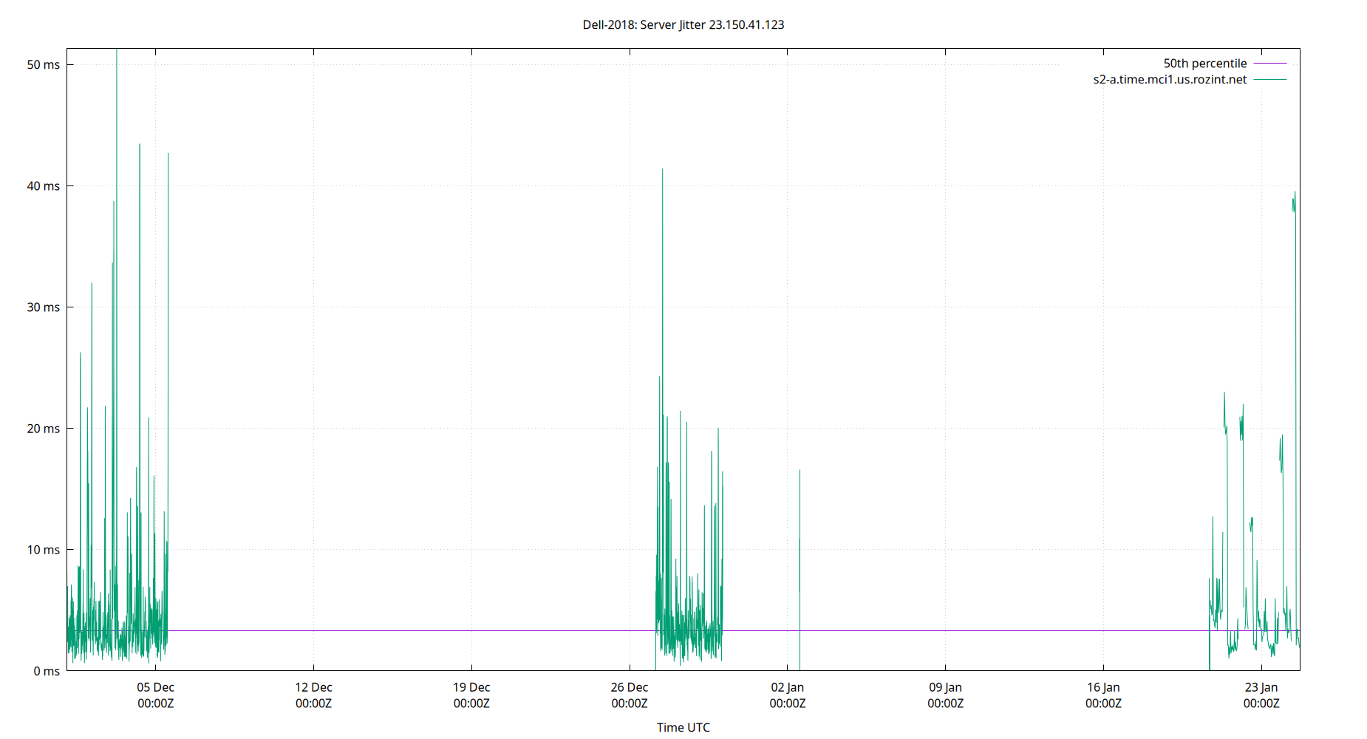Click the 12 Dec axis tick label

pos(314,687)
